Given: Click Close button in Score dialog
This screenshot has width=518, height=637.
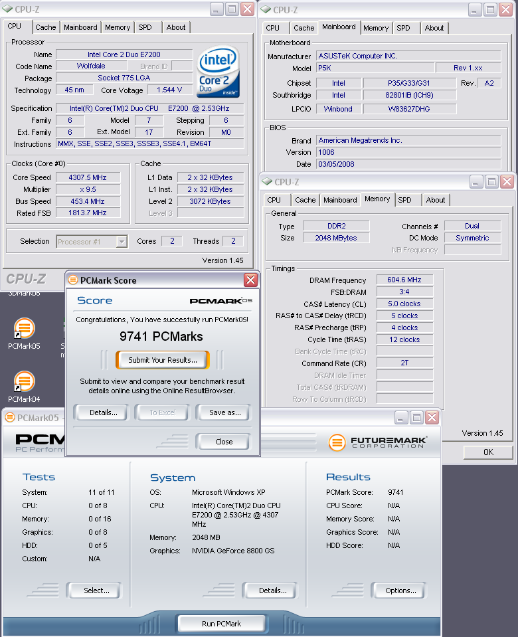Looking at the screenshot, I should pyautogui.click(x=224, y=442).
